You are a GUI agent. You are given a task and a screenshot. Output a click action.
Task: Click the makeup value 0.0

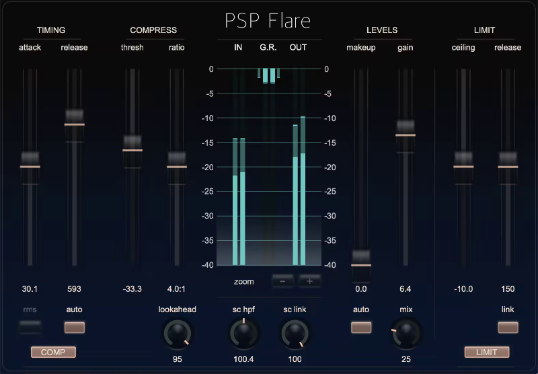361,289
